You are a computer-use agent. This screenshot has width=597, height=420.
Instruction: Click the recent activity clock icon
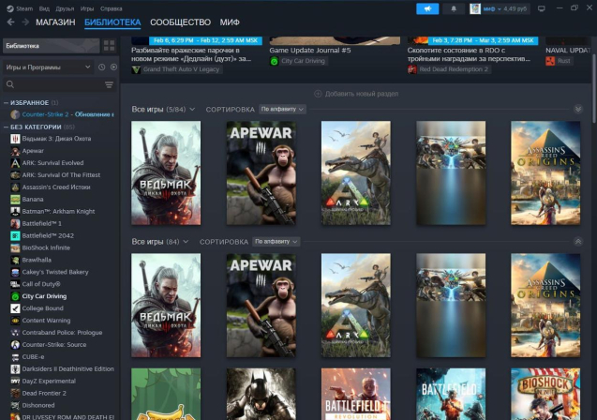102,67
